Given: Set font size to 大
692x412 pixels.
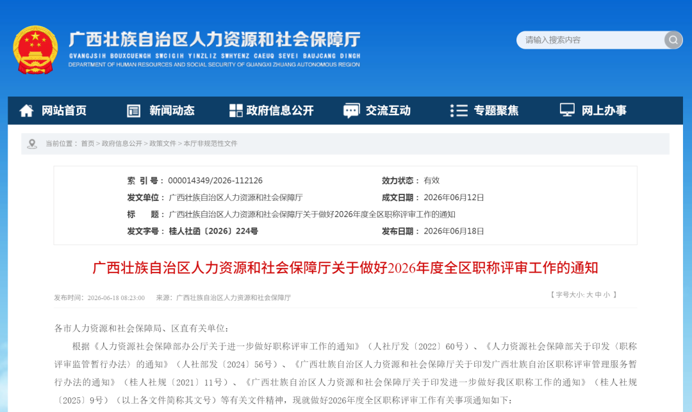Looking at the screenshot, I should [x=589, y=295].
